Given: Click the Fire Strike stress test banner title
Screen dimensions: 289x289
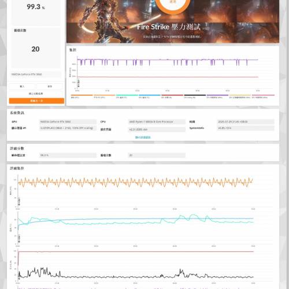Looking at the screenshot, I should click(169, 27).
